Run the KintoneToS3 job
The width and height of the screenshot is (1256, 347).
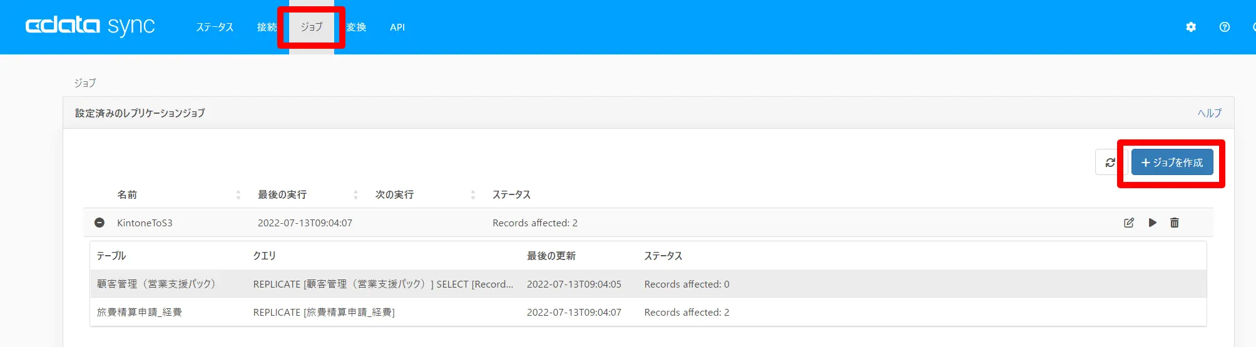1153,223
